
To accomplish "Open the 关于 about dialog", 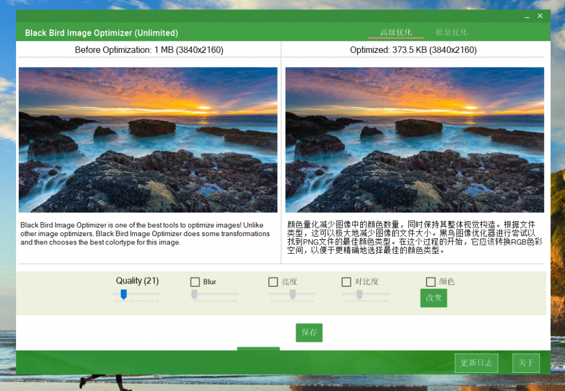I will coord(526,363).
